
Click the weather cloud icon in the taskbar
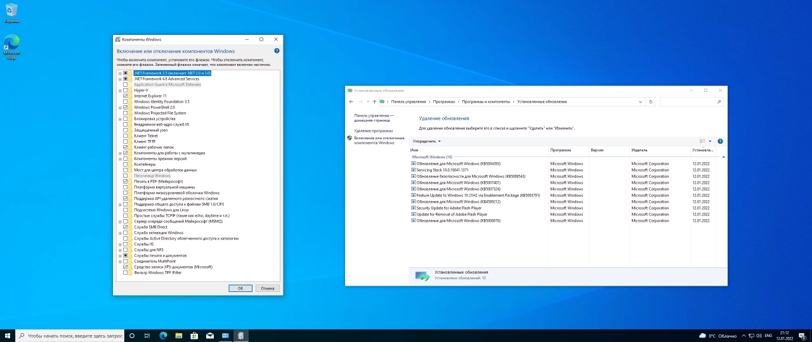pyautogui.click(x=702, y=336)
